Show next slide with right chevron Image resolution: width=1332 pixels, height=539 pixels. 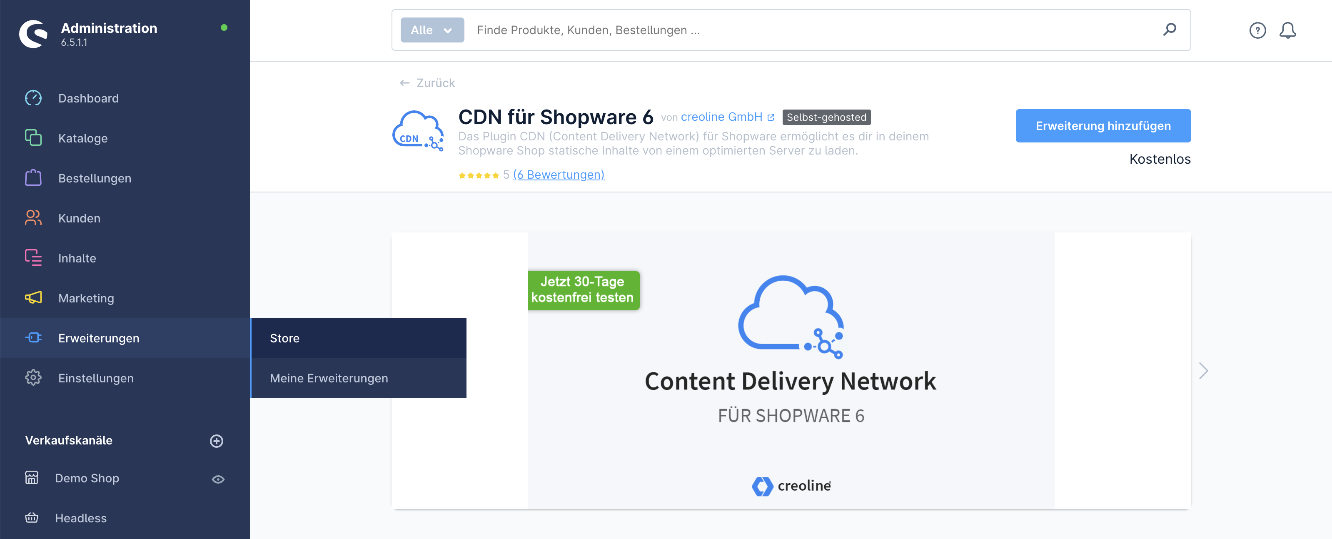point(1204,370)
